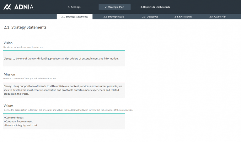Image resolution: width=241 pixels, height=142 pixels.
Task: Open the 2.2. Strategic Goals sub-tab
Action: coord(114,17)
